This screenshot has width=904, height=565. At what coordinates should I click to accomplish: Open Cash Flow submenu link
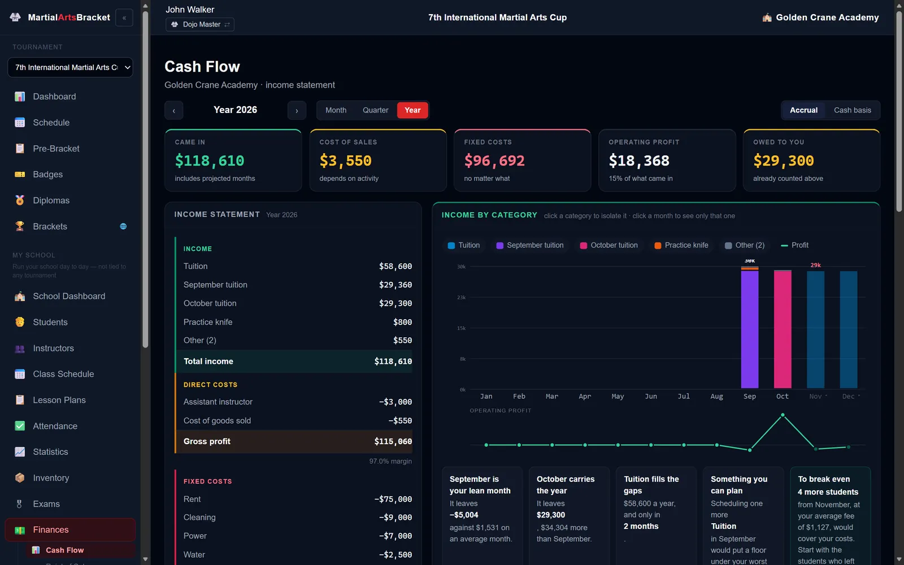tap(64, 550)
